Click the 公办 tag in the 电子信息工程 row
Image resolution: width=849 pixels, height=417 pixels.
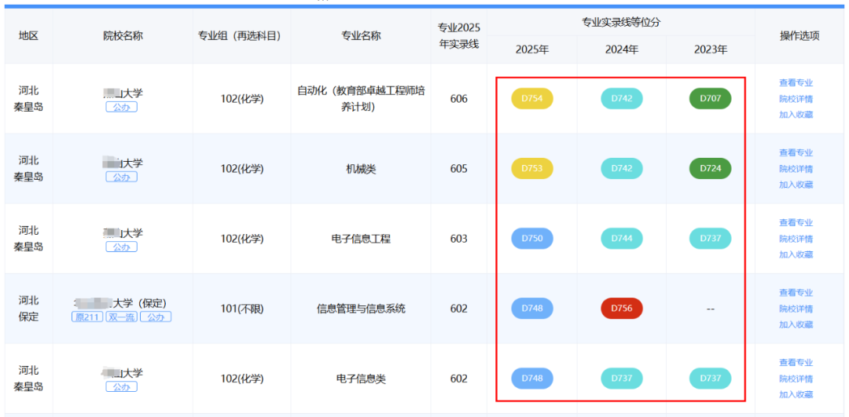coord(122,247)
